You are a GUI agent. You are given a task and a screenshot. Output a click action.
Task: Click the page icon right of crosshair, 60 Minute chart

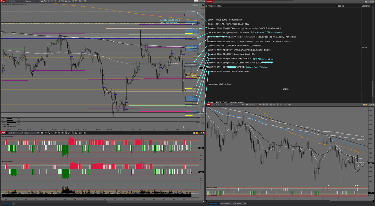(59, 1)
